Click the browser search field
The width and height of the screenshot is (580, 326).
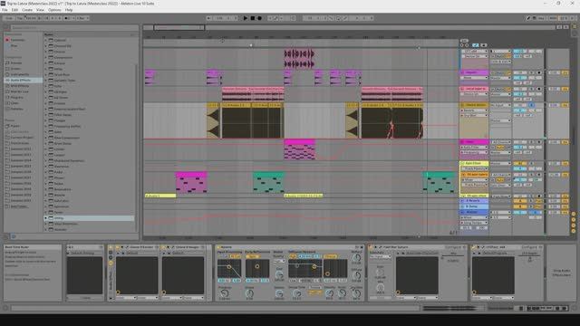74,28
